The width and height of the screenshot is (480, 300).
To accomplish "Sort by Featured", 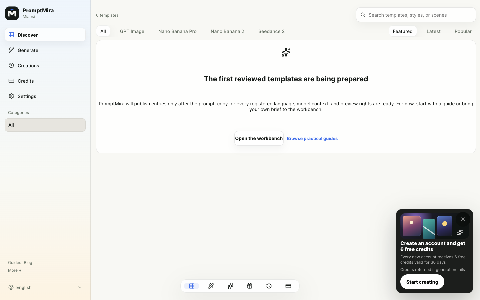I will (x=403, y=31).
